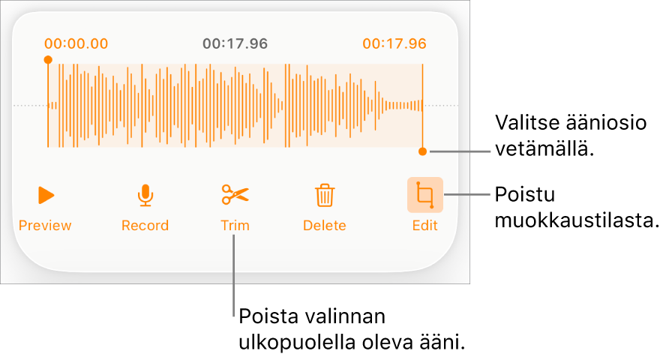660x363 pixels.
Task: Click the left selection boundary line
Action: (x=48, y=105)
